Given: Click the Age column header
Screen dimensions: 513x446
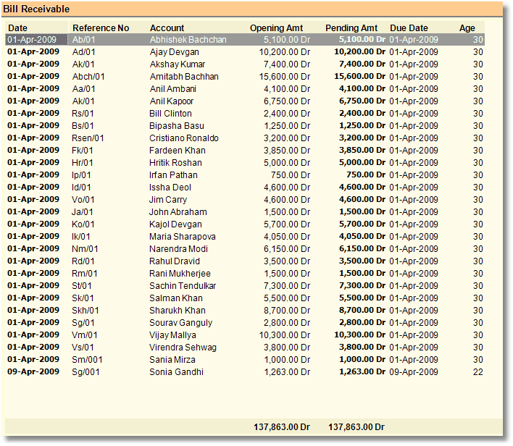Looking at the screenshot, I should [467, 28].
